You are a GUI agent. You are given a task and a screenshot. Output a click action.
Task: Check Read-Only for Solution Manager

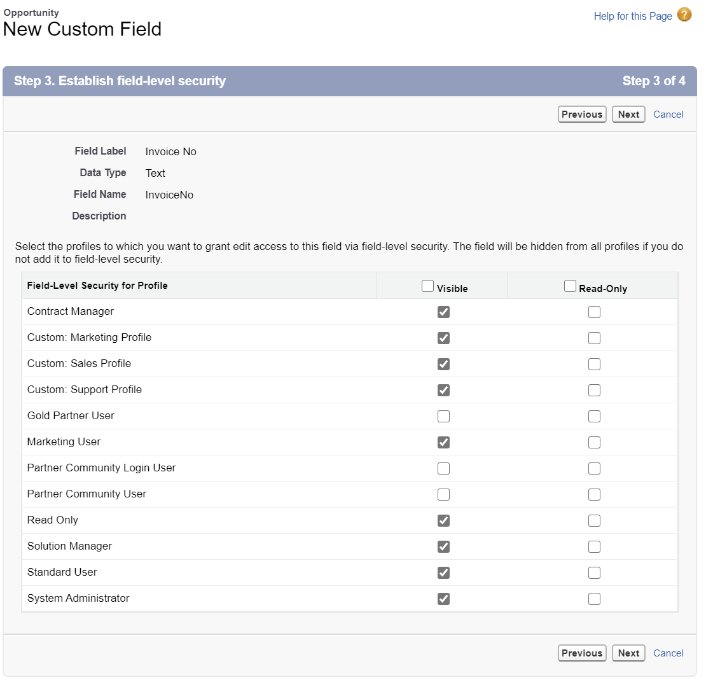(x=594, y=547)
